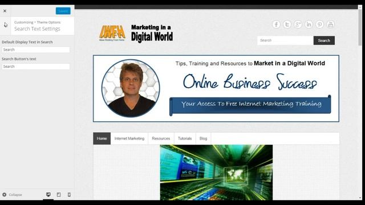Close the Customizer with the X icon
Image resolution: width=365 pixels, height=205 pixels.
click(5, 11)
